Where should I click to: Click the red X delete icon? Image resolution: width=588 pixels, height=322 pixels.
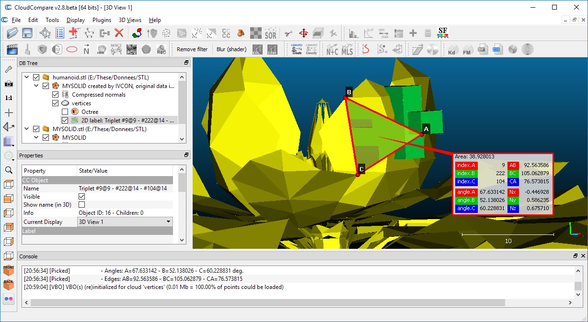(119, 33)
